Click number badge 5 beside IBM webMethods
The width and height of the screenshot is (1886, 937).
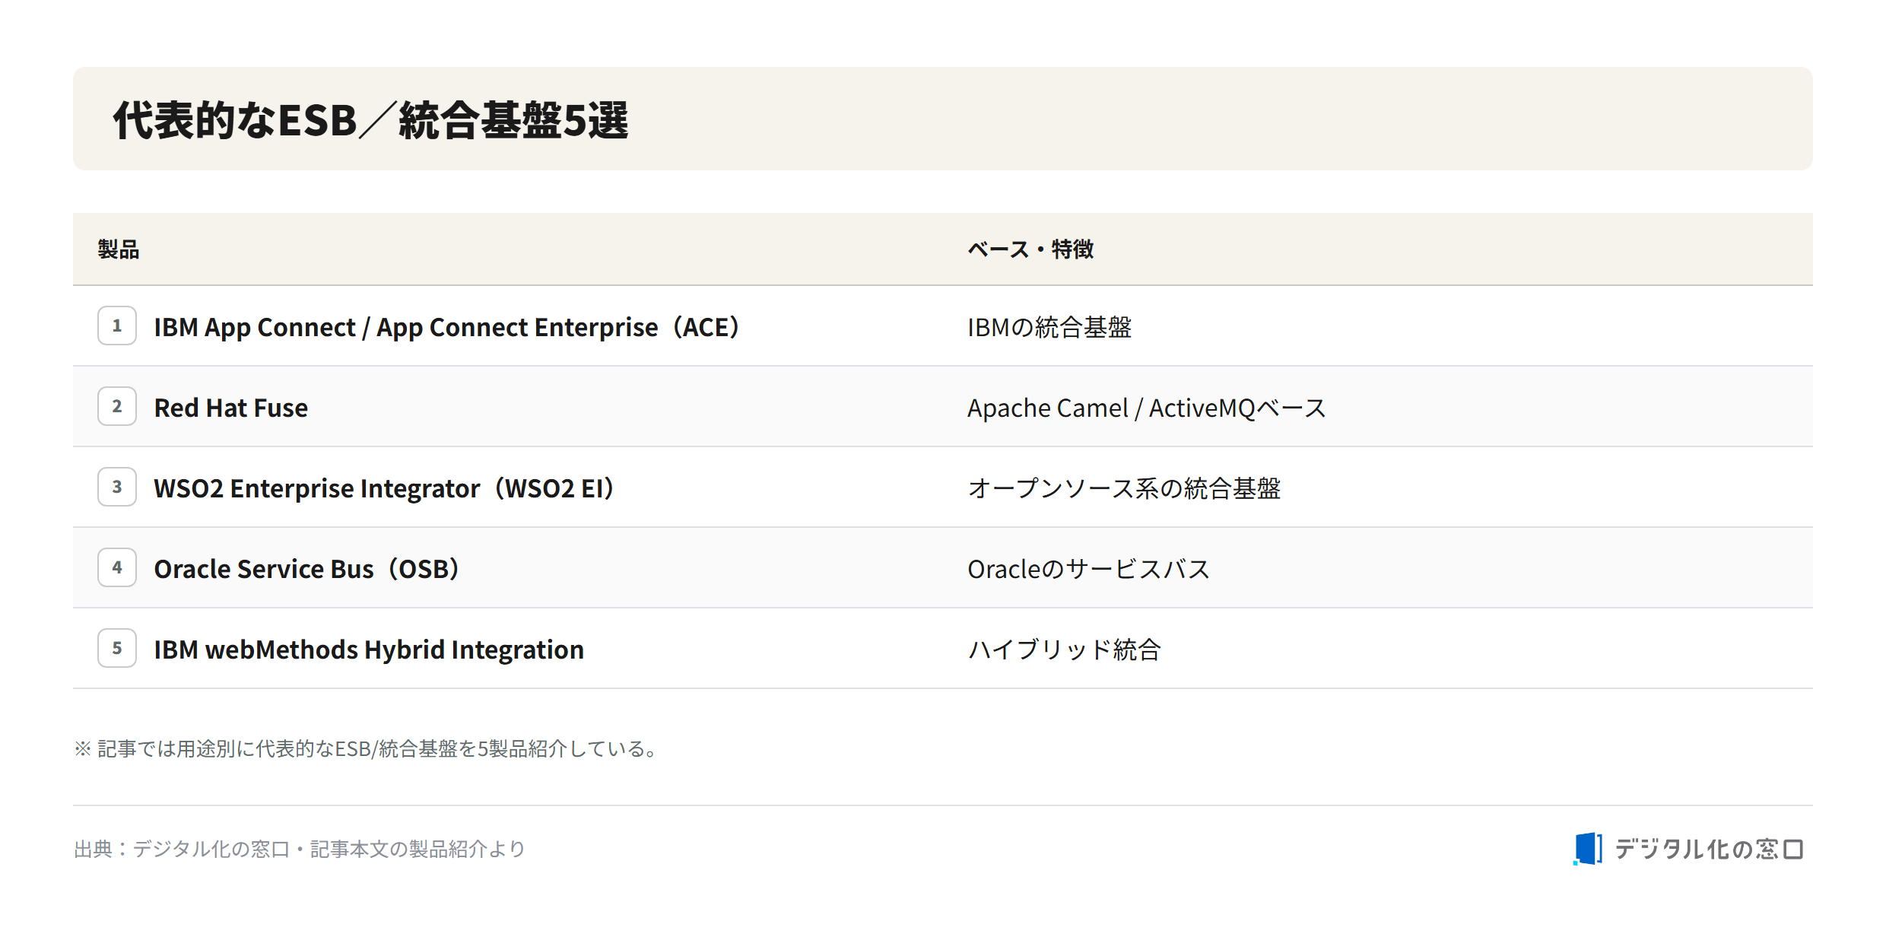click(x=117, y=648)
